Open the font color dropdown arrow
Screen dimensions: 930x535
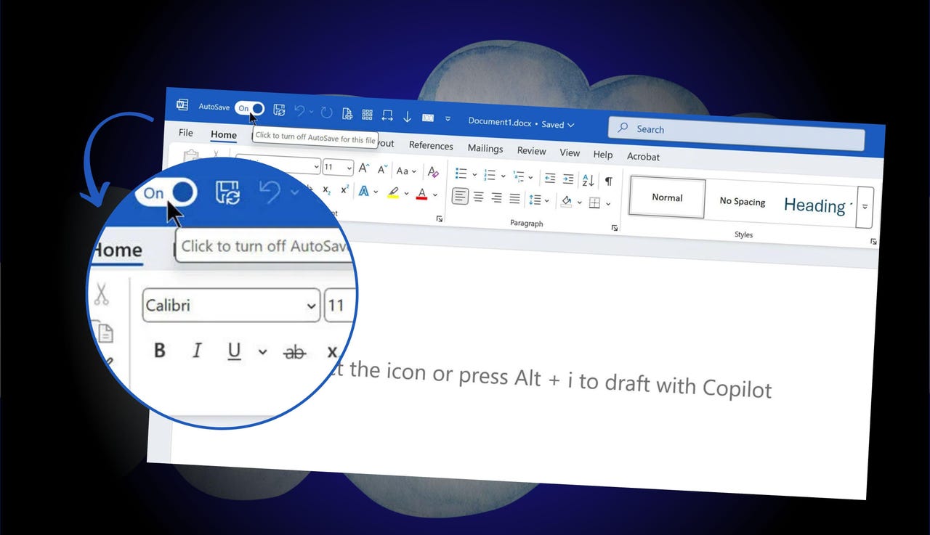click(x=435, y=195)
